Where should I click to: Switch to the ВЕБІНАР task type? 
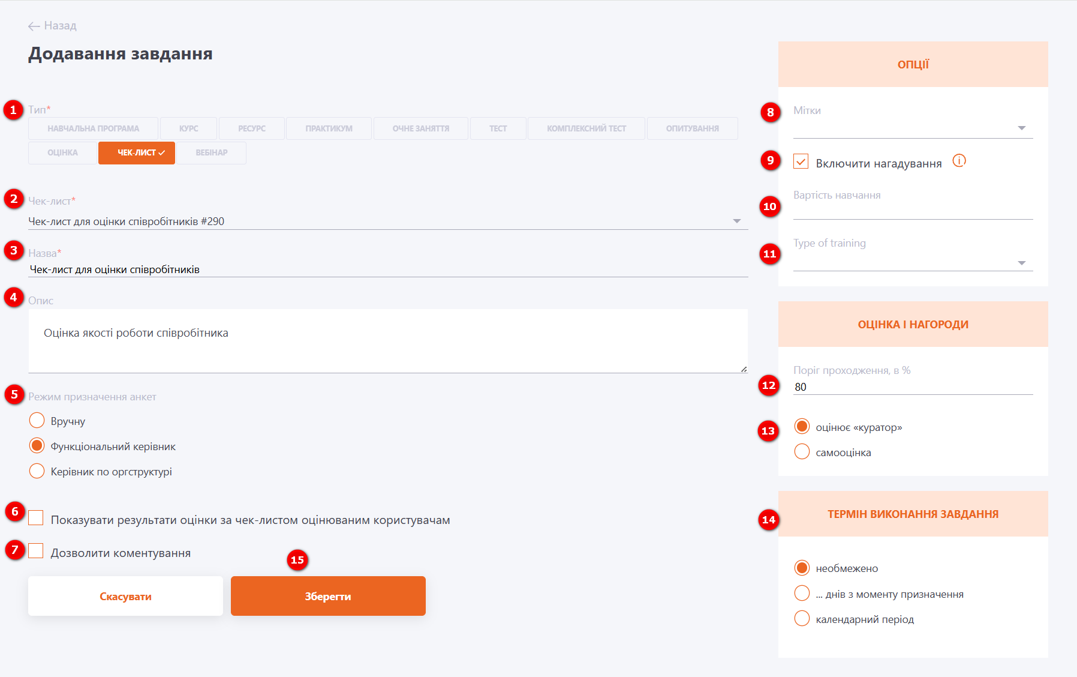pos(211,153)
